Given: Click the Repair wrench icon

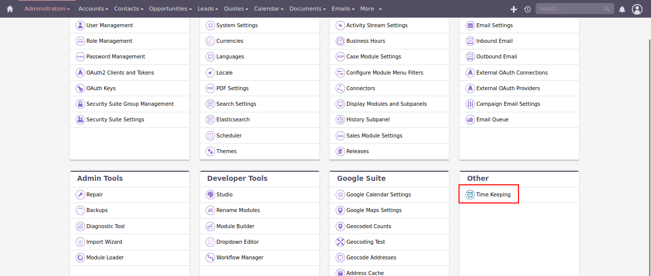Looking at the screenshot, I should (80, 194).
